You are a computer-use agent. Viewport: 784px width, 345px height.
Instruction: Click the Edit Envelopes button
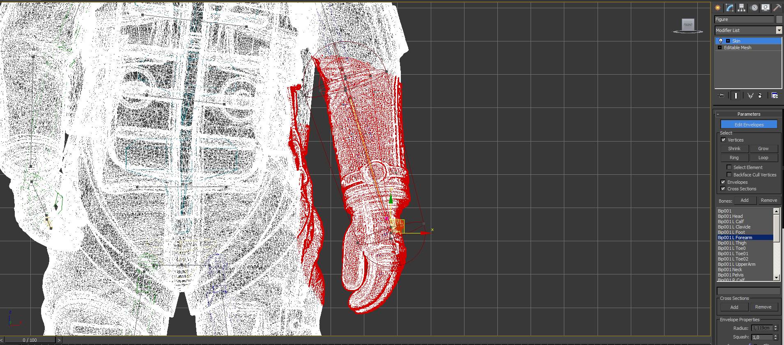(x=749, y=124)
